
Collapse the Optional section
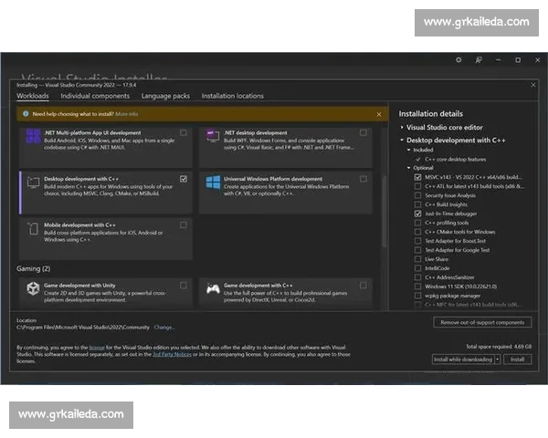point(408,168)
